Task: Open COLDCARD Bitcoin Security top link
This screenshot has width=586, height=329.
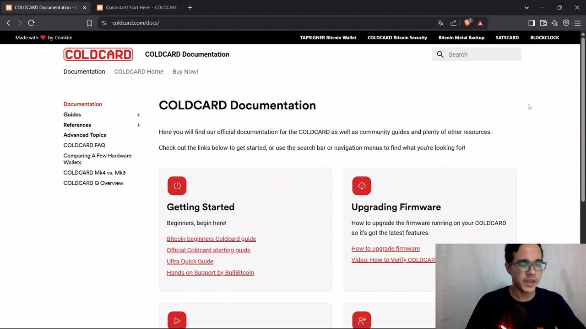Action: coord(397,37)
